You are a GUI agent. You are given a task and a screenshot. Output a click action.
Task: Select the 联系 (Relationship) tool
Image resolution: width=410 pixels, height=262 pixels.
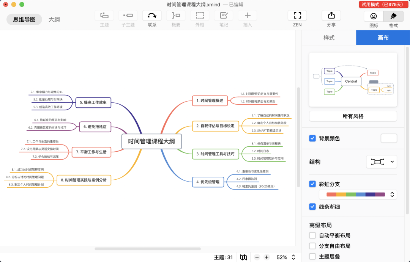[x=152, y=16]
